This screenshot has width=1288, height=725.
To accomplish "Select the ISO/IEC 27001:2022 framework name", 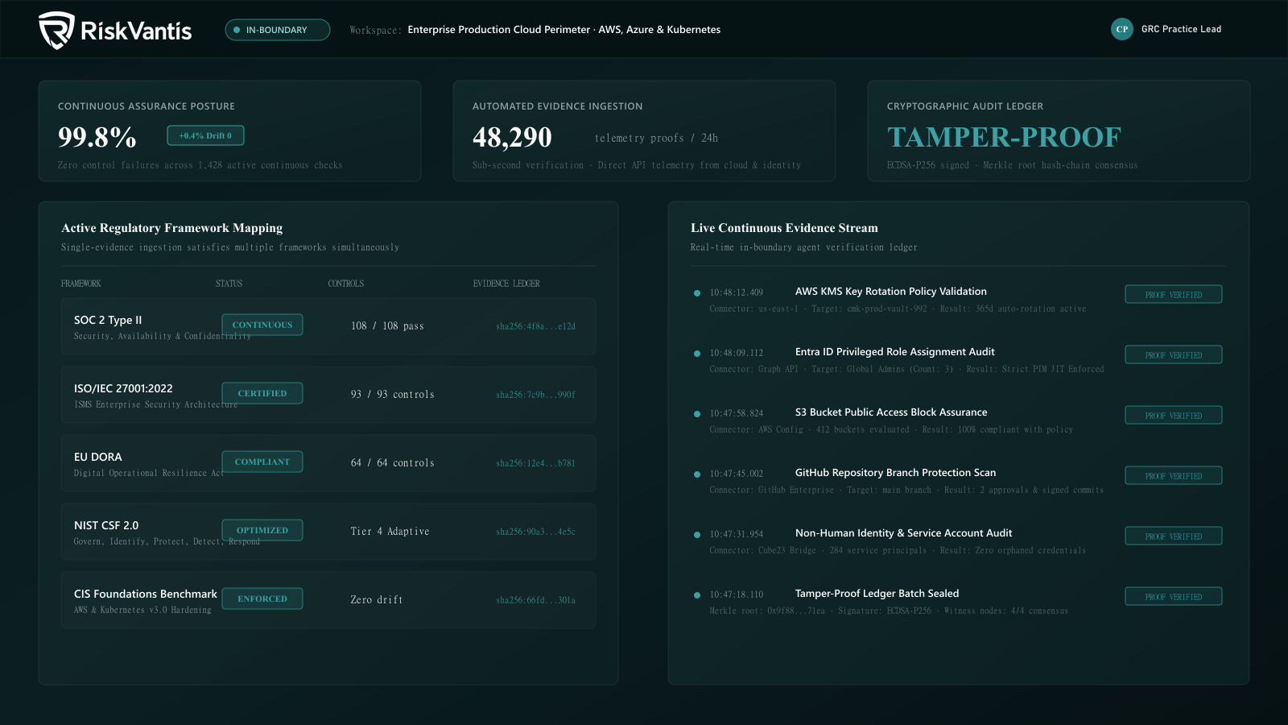I will [x=123, y=388].
